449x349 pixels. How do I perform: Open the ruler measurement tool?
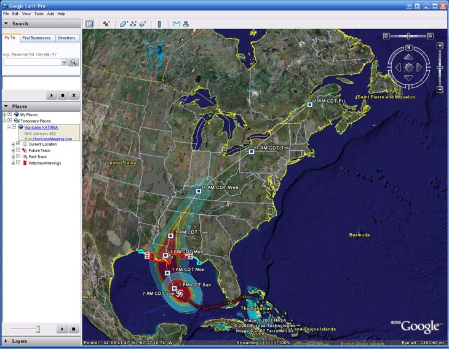click(x=159, y=24)
